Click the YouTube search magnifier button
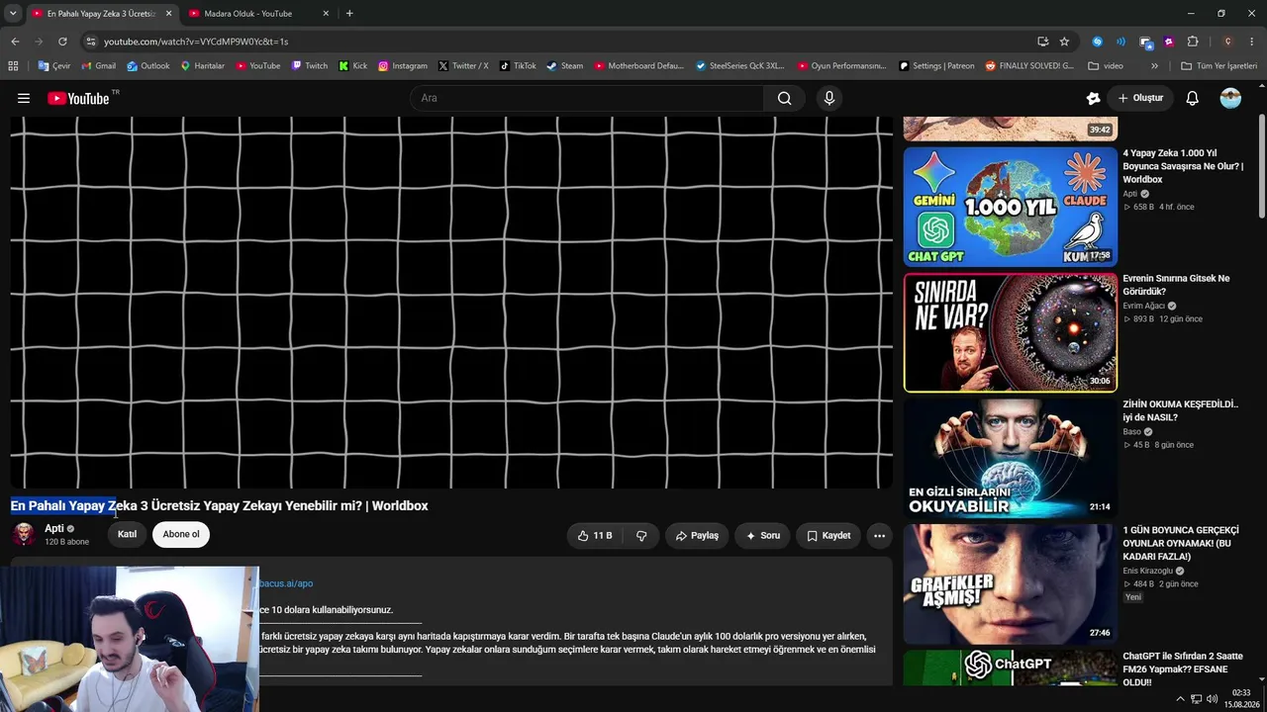 (x=784, y=98)
